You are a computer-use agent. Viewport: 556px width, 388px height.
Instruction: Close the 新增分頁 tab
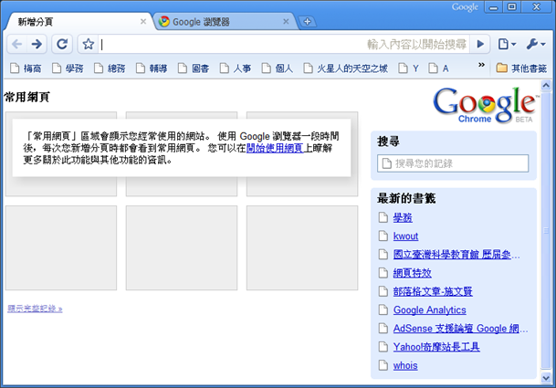[x=143, y=22]
